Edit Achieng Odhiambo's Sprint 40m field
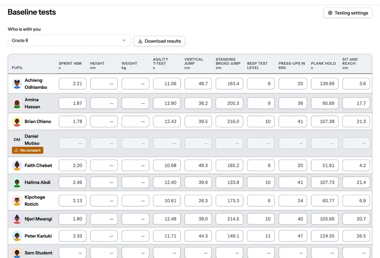Image resolution: width=380 pixels, height=258 pixels. pyautogui.click(x=72, y=84)
